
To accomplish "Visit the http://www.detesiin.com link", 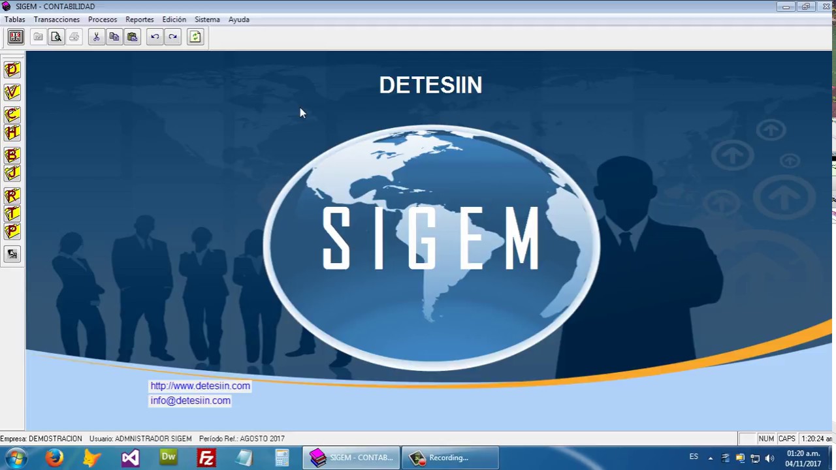I will 200,386.
